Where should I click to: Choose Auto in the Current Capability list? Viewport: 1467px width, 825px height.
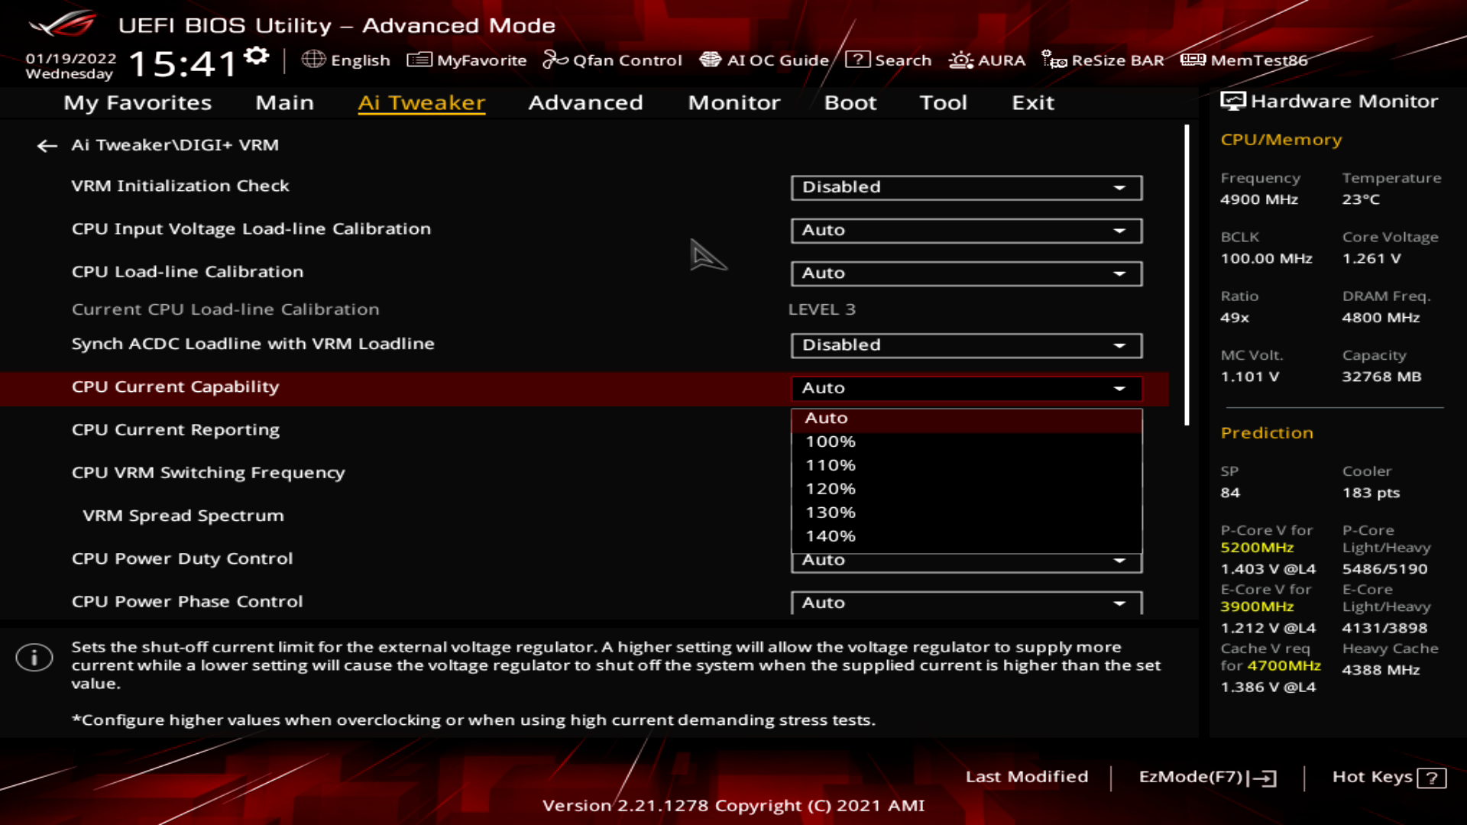[x=826, y=418]
